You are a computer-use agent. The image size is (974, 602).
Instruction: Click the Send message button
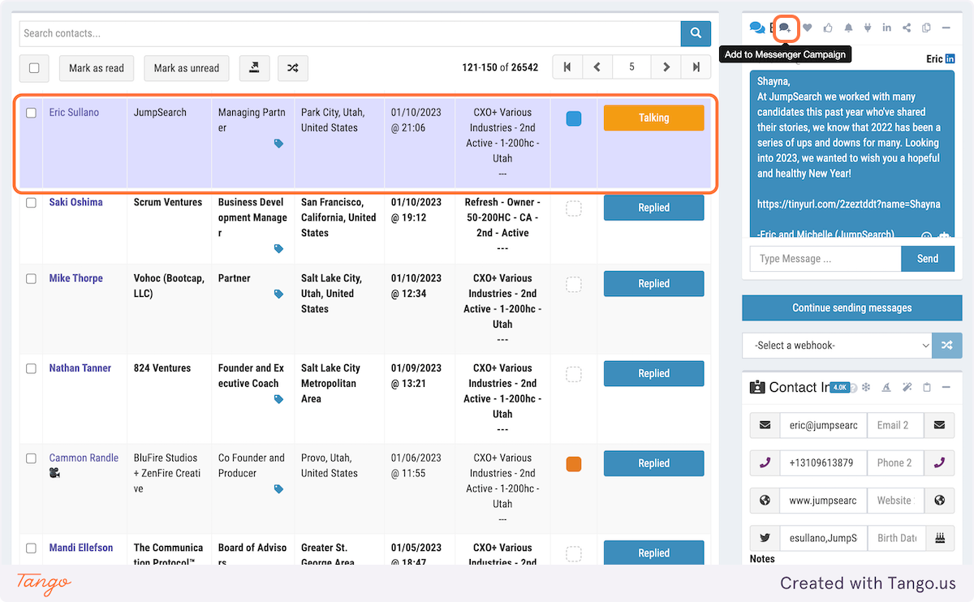[928, 259]
